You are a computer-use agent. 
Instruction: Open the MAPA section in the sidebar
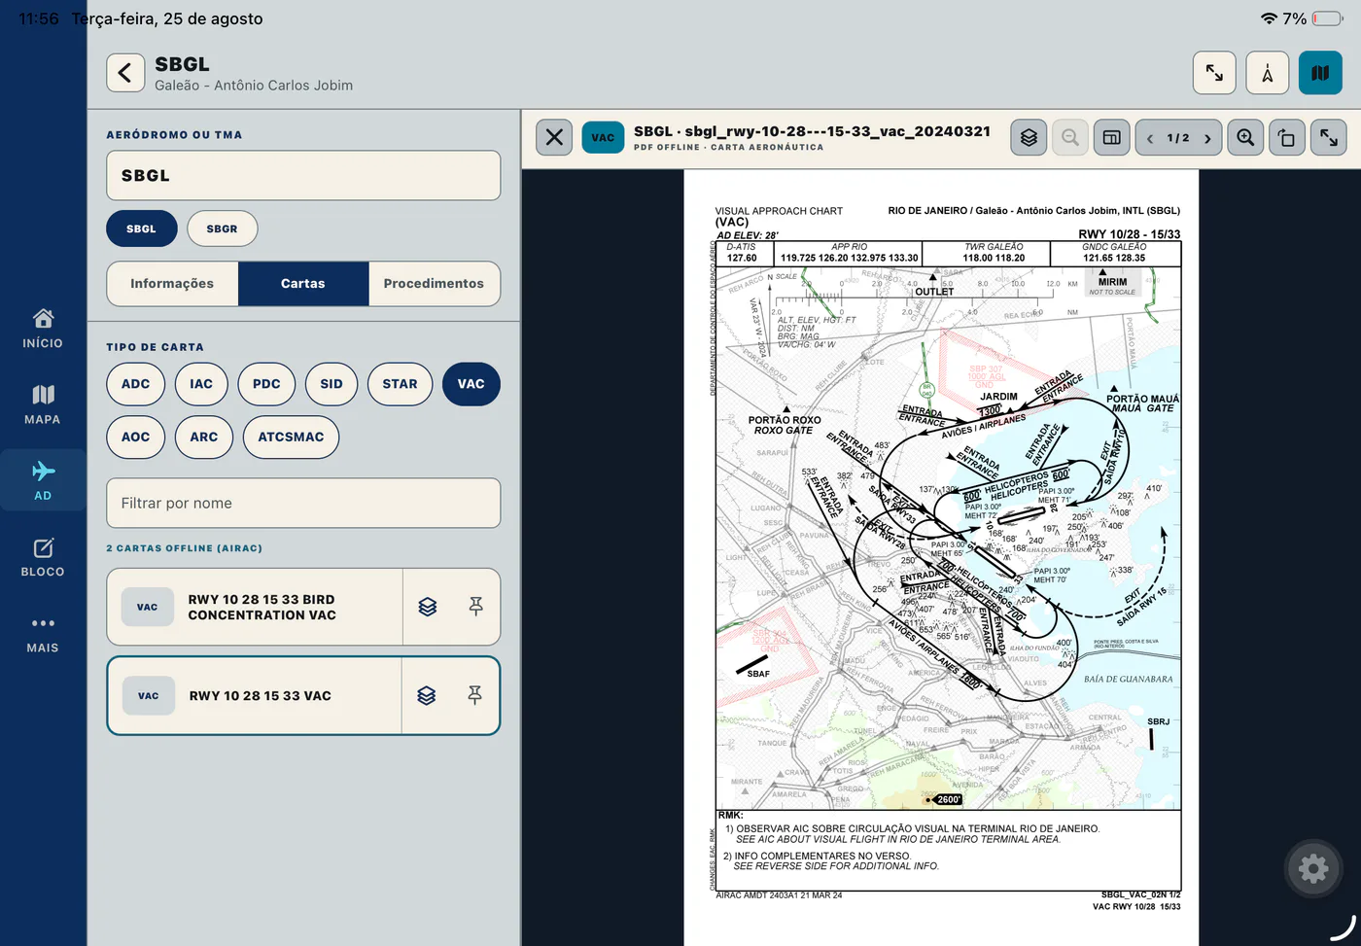tap(43, 404)
